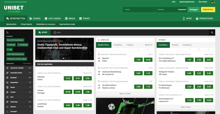Click the second carousel dot on banner
The width and height of the screenshot is (220, 114).
66,58
